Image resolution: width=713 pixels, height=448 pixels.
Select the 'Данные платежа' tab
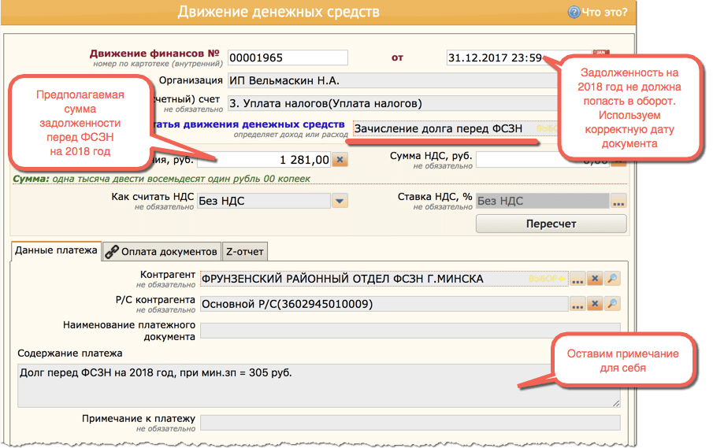56,251
